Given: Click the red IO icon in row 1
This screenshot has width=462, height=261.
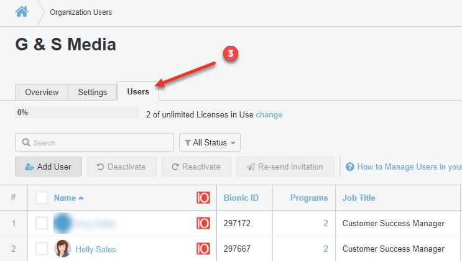Looking at the screenshot, I should (x=203, y=223).
